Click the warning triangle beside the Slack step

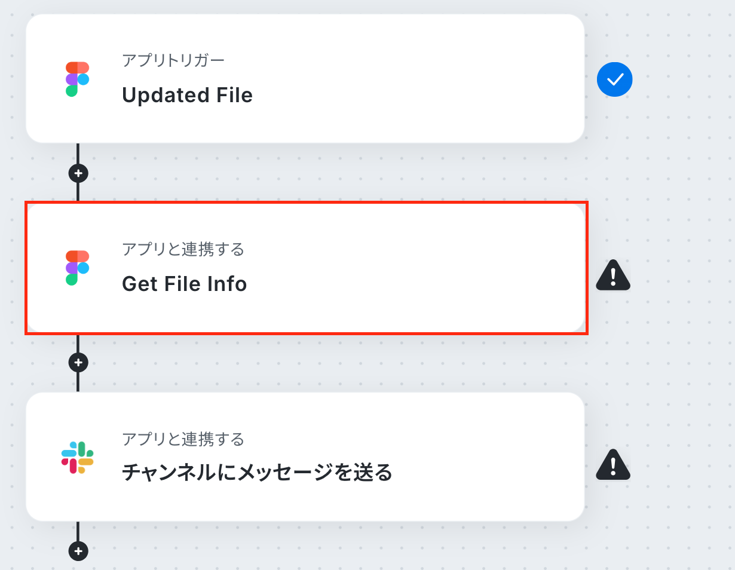click(x=613, y=465)
